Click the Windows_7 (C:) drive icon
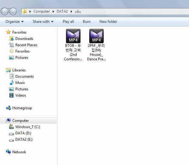This screenshot has width=189, height=165. tap(11, 127)
